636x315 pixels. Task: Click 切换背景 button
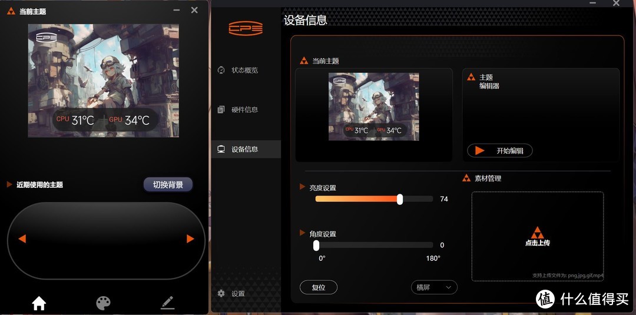(168, 185)
